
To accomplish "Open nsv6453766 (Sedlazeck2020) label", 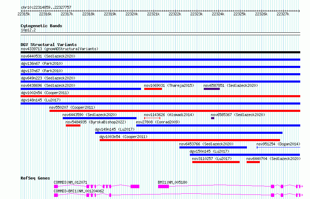I will tap(206, 144).
